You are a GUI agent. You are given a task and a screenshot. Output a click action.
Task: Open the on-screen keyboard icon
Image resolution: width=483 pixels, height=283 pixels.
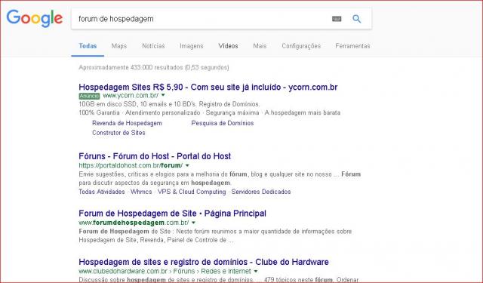(x=337, y=19)
